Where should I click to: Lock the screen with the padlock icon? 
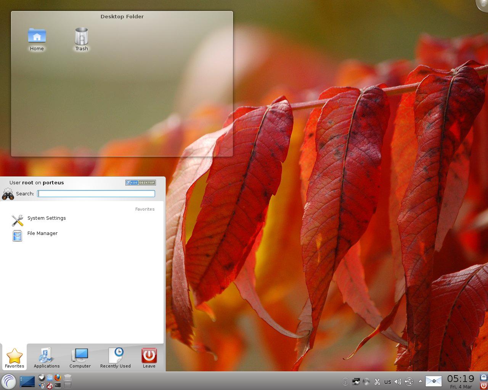coord(484,377)
